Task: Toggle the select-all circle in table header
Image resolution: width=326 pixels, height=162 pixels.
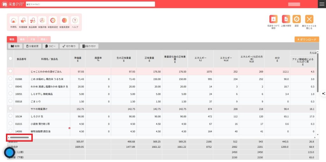Action: [x=11, y=59]
